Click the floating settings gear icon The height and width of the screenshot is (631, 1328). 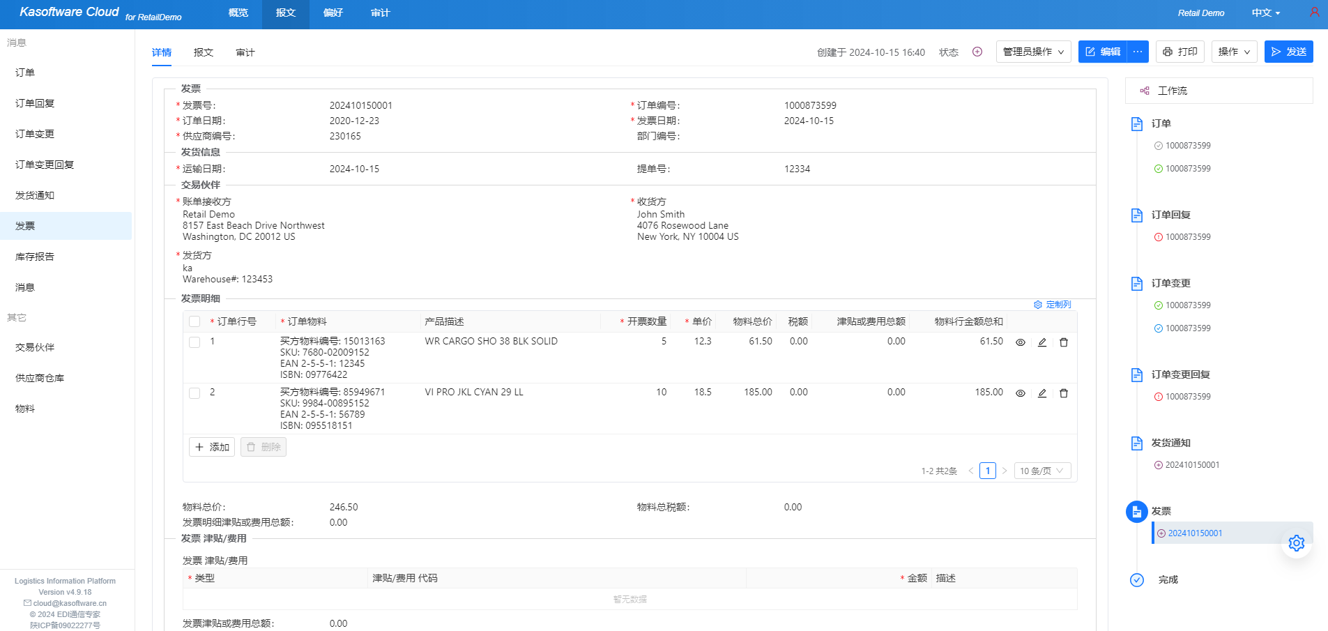[1296, 543]
